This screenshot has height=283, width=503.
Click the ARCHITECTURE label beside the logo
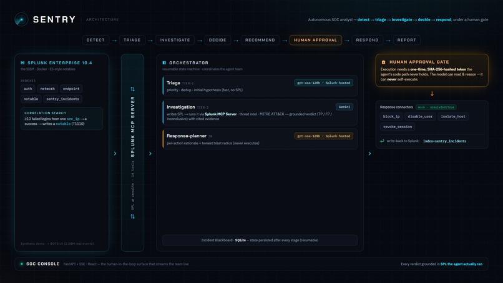102,19
